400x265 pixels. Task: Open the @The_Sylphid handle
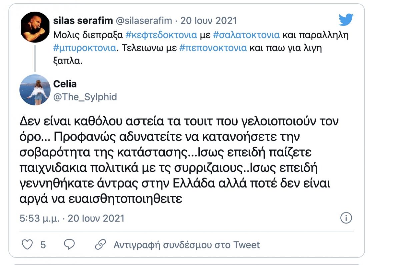click(85, 96)
